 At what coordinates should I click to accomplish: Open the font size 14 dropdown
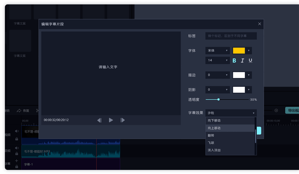(217, 60)
